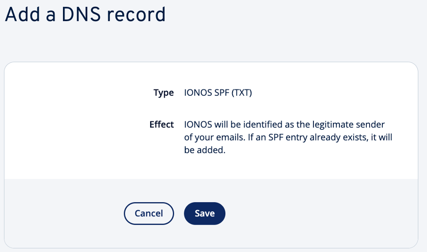The height and width of the screenshot is (252, 427).
Task: Click the word "record" in the heading
Action: 136,15
